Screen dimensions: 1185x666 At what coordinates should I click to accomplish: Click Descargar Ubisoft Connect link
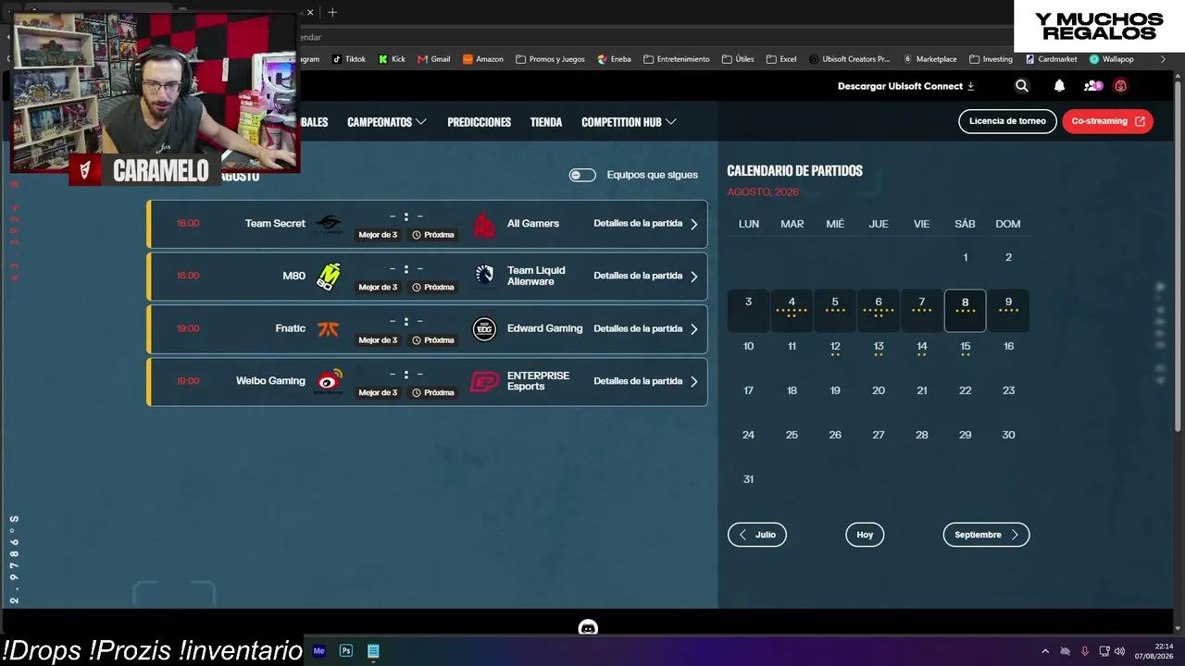coord(905,86)
